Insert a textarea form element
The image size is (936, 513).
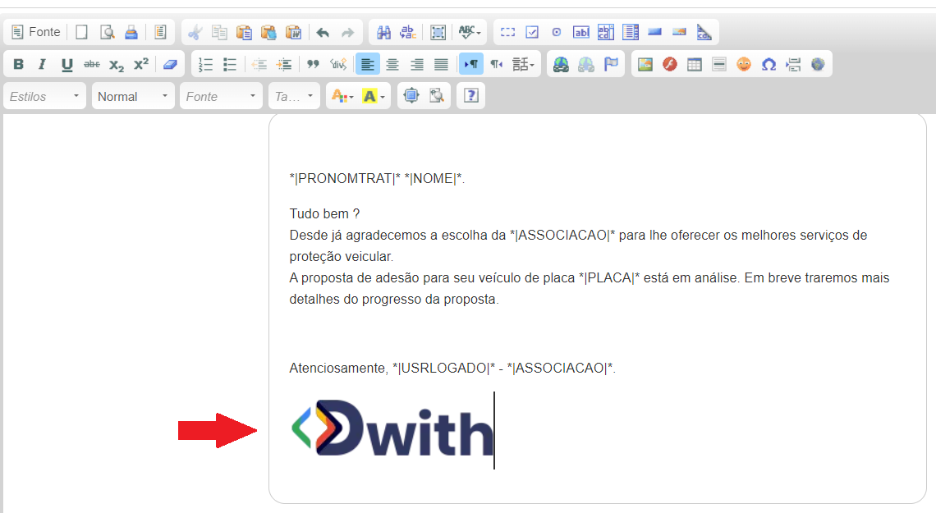tap(605, 32)
